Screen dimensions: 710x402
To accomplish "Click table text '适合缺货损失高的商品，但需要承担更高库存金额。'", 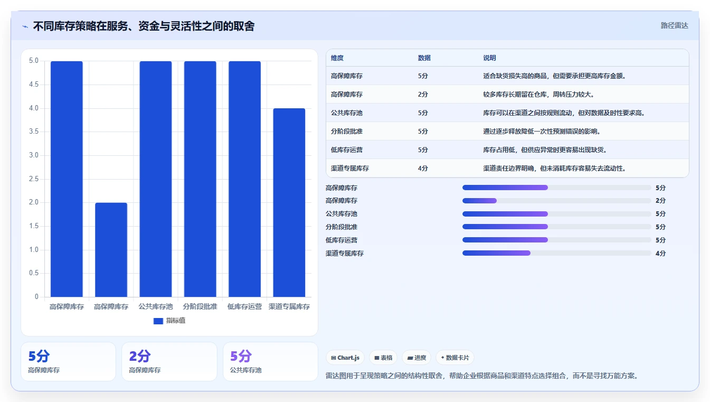I will point(555,76).
